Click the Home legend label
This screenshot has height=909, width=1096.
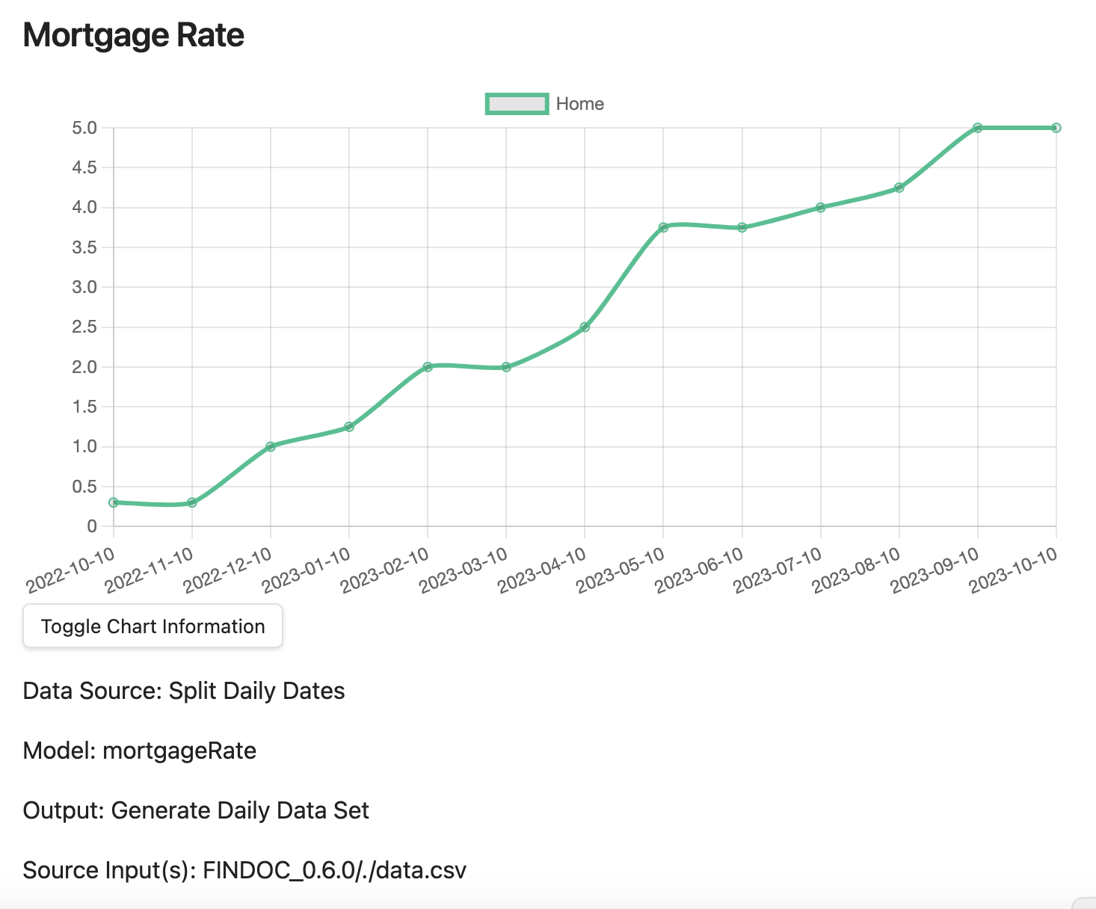point(579,104)
